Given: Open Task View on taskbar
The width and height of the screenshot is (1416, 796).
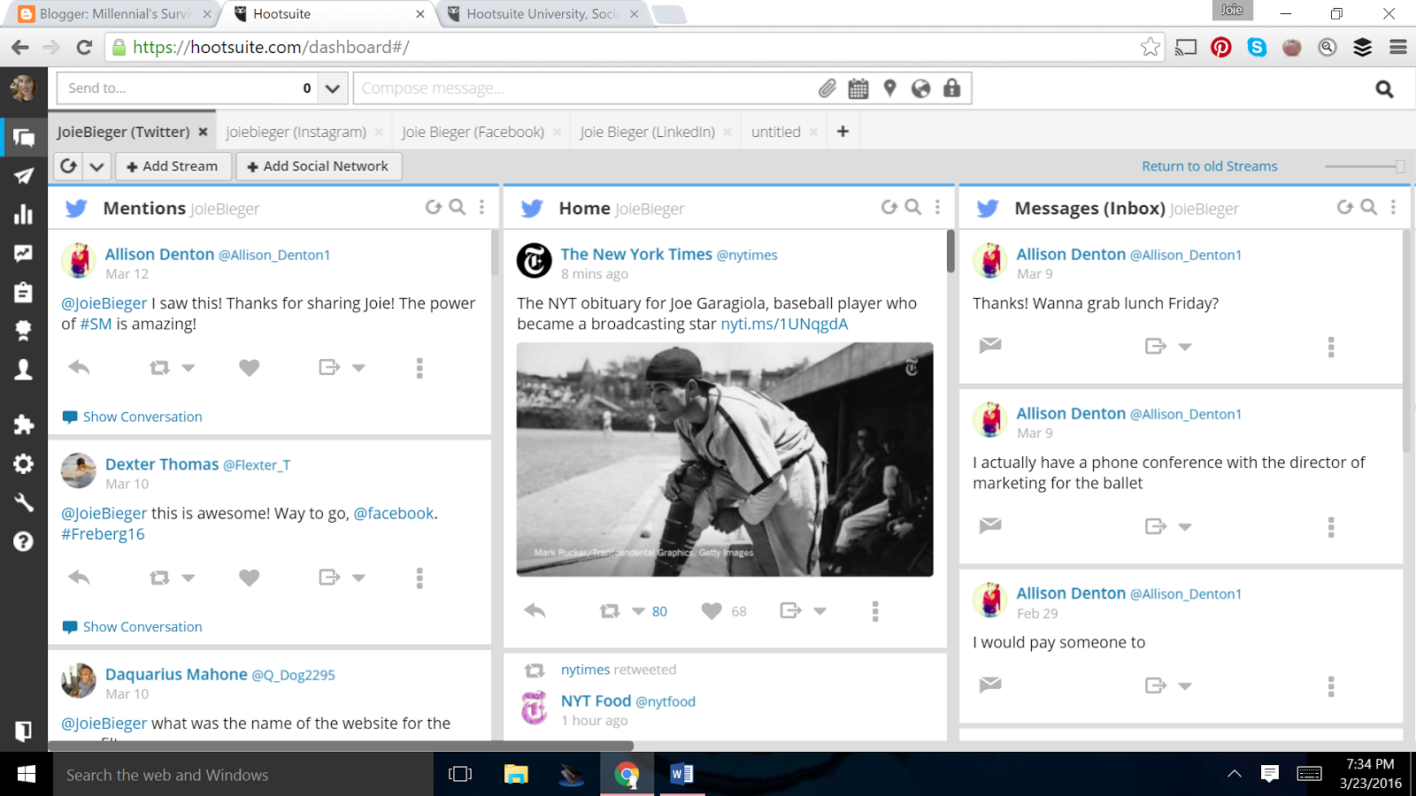Looking at the screenshot, I should [x=460, y=775].
